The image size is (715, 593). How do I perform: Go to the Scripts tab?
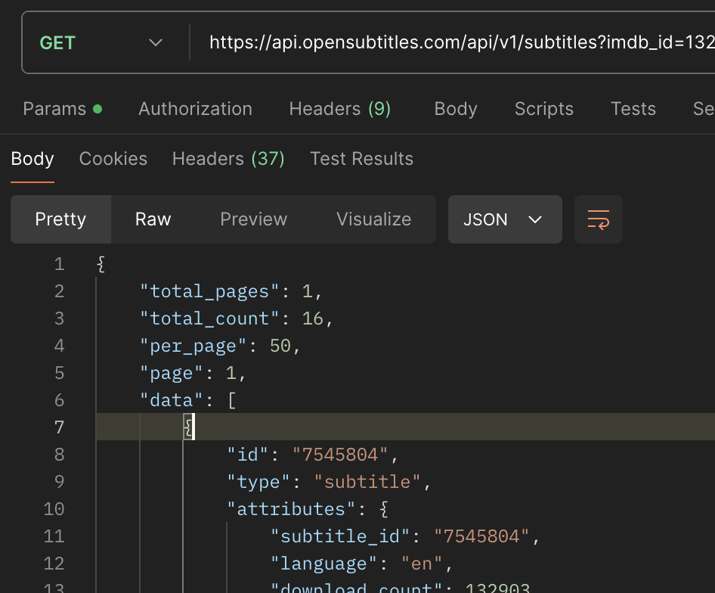pyautogui.click(x=543, y=109)
